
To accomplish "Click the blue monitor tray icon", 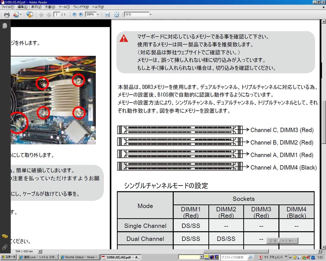I will (313, 257).
